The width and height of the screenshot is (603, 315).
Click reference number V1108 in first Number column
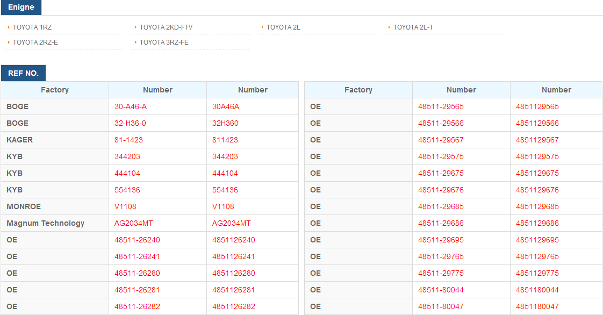coord(125,206)
